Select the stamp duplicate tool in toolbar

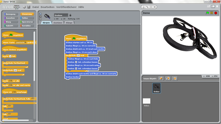[144, 7]
